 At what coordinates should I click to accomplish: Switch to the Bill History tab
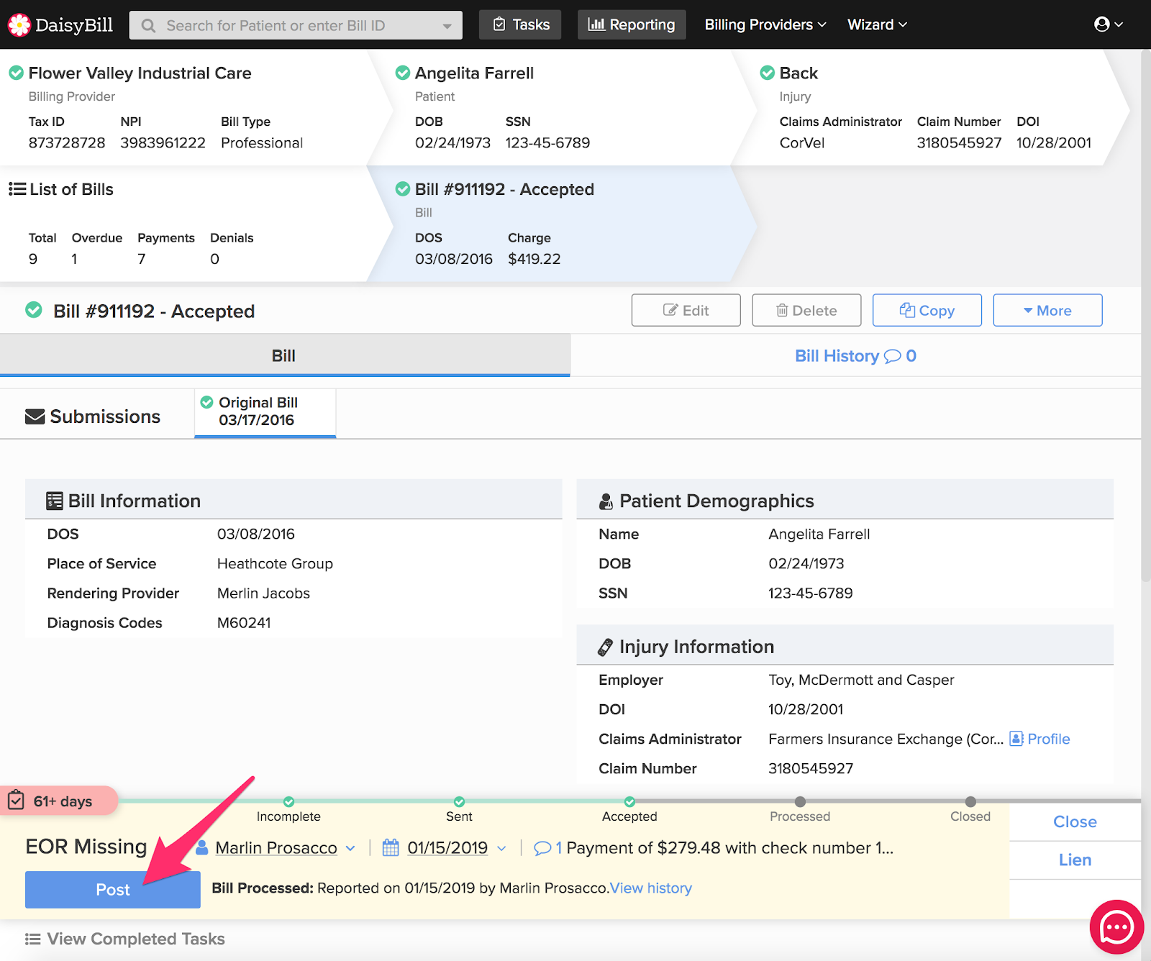855,355
